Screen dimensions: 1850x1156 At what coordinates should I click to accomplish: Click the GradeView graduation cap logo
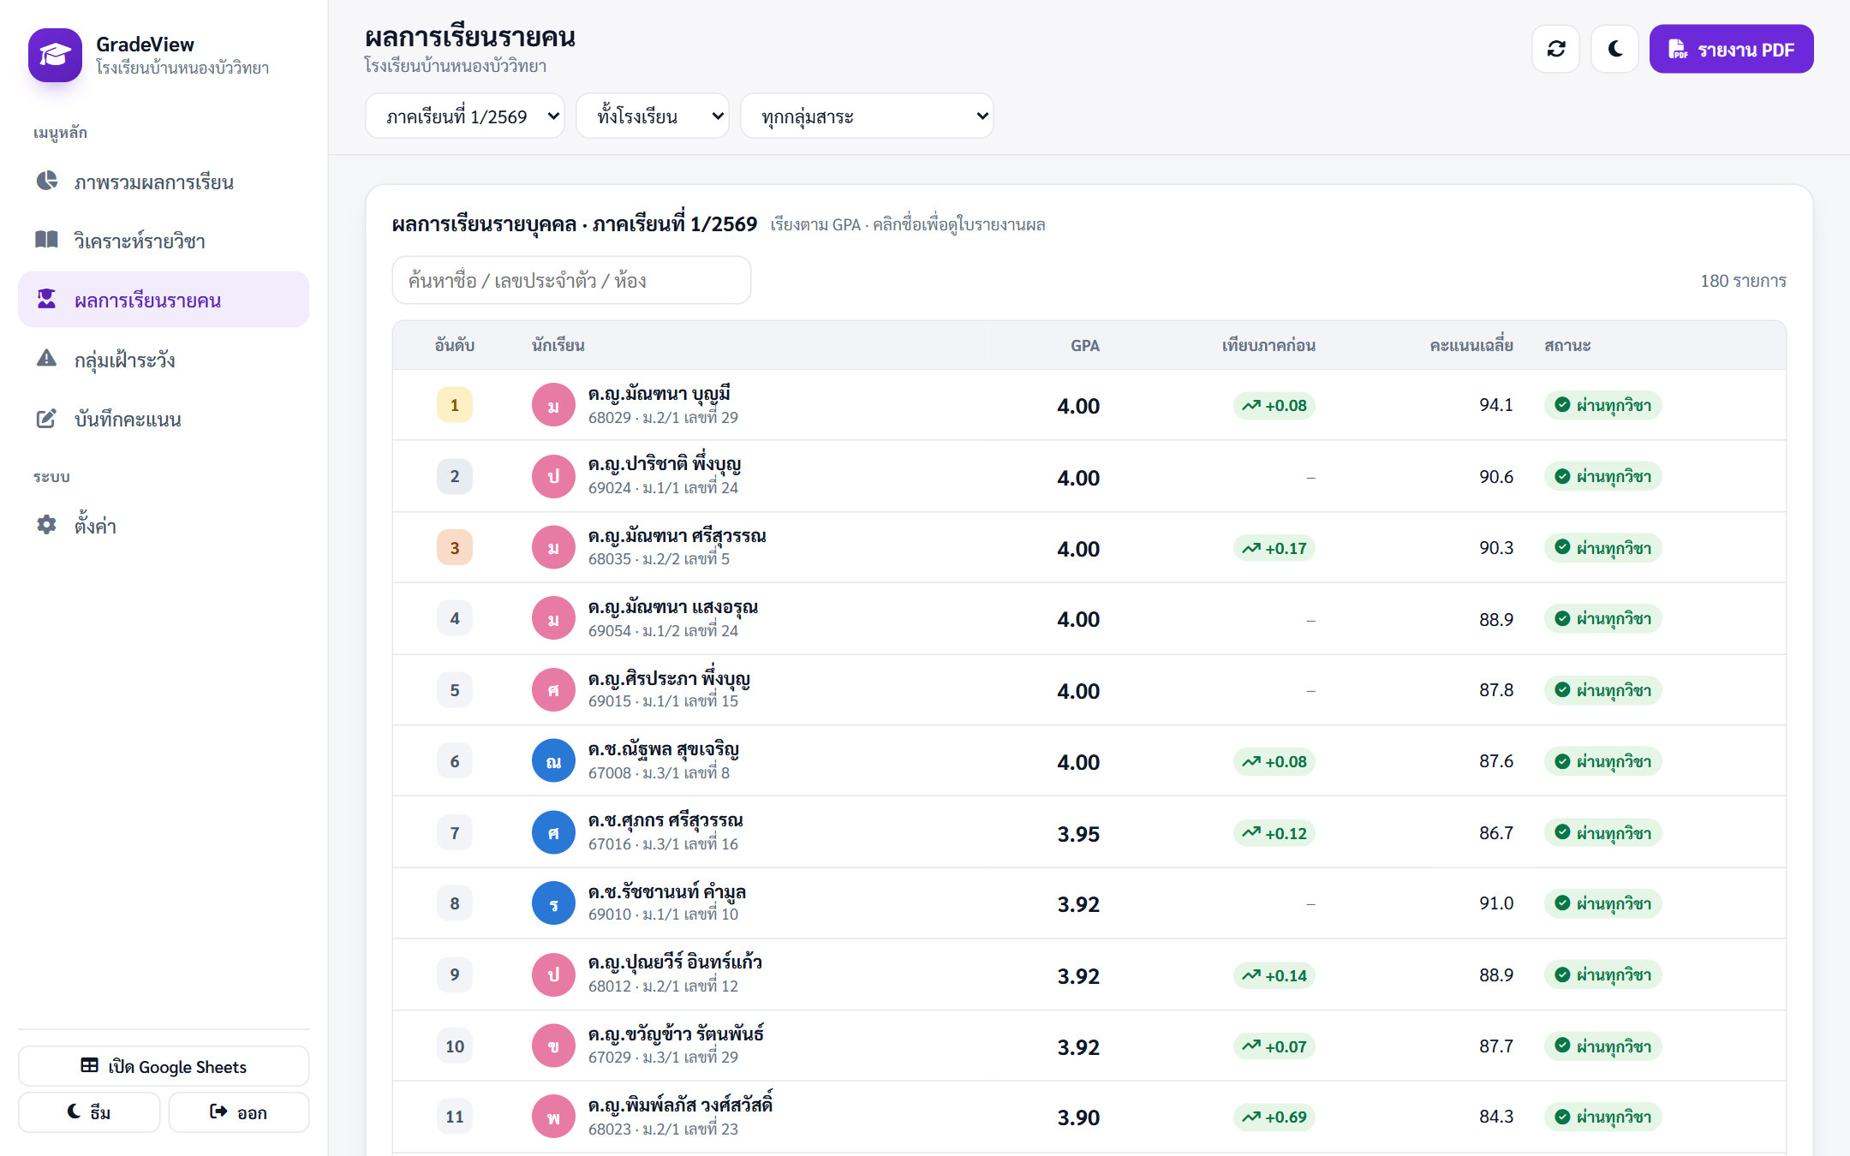point(55,55)
